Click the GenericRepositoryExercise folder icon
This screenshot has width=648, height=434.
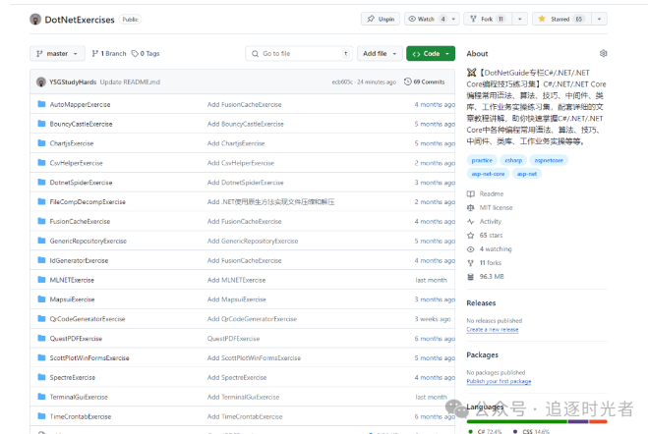(41, 241)
